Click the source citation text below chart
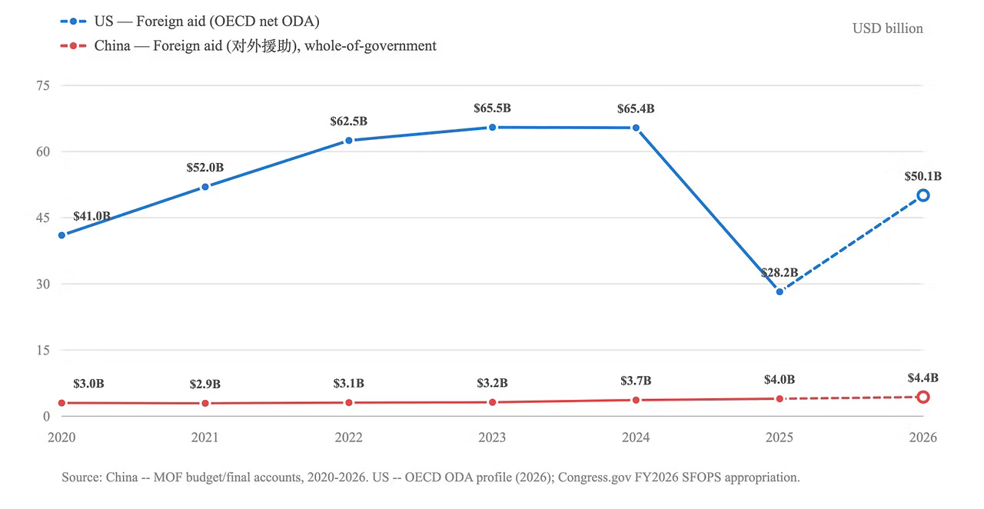This screenshot has width=984, height=509. pyautogui.click(x=430, y=477)
